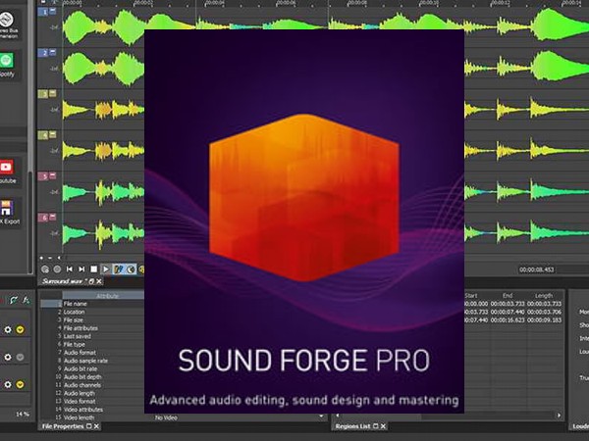Click the zoom out minus below the waveform
The height and width of the screenshot is (441, 589).
click(50, 258)
